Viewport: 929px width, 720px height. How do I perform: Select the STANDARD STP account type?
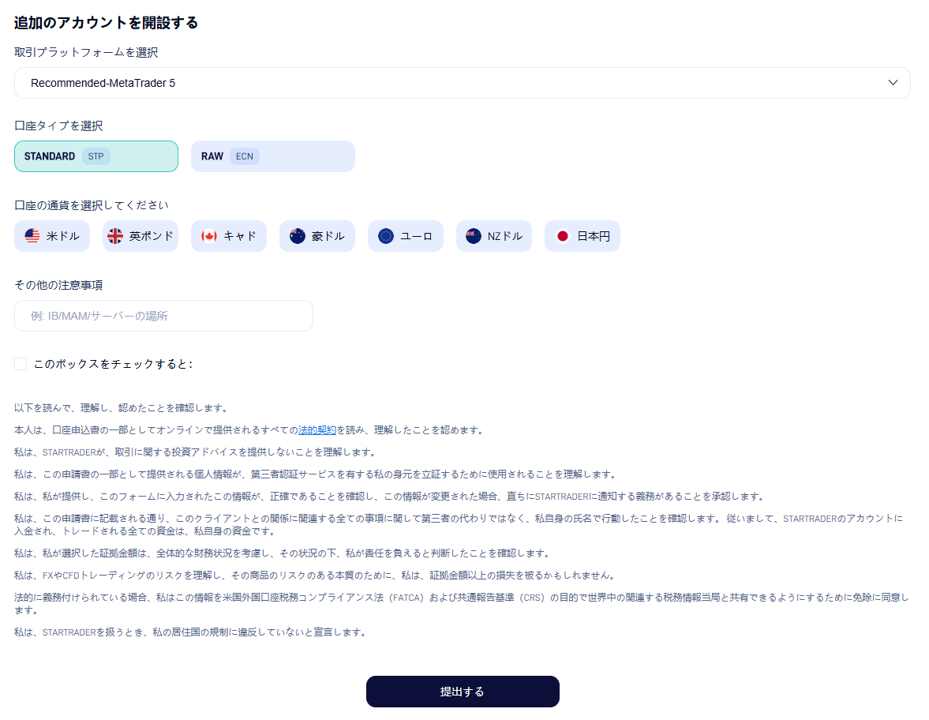click(96, 156)
